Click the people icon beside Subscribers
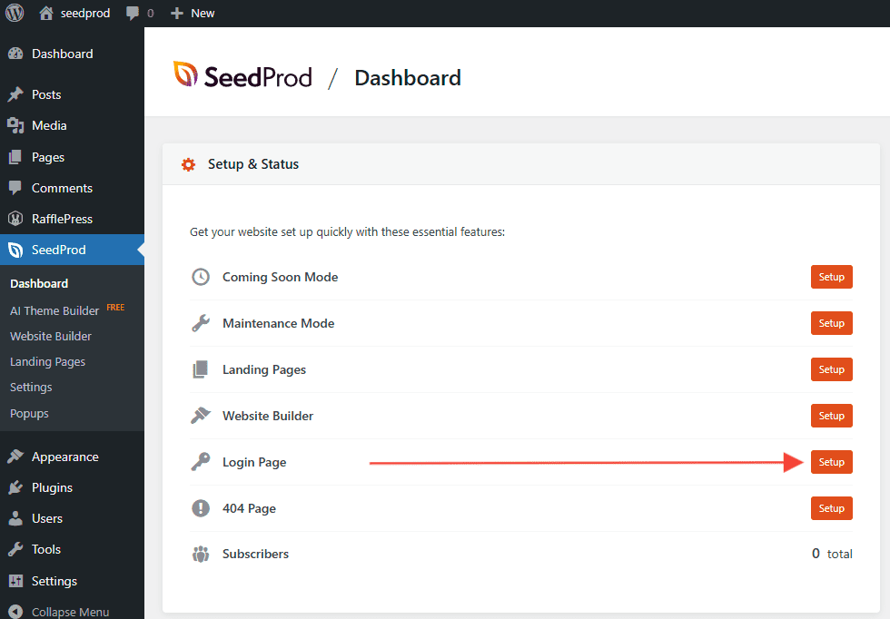This screenshot has width=890, height=619. click(x=200, y=554)
